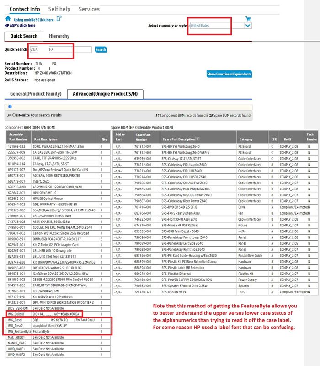The width and height of the screenshot is (320, 366).
Task: Open the Contact Info menu
Action: 25,9
